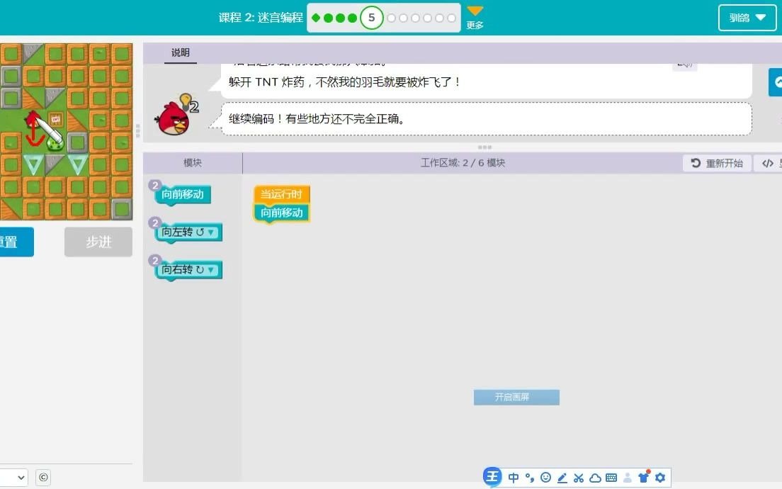Open the input method settings gear

click(660, 478)
